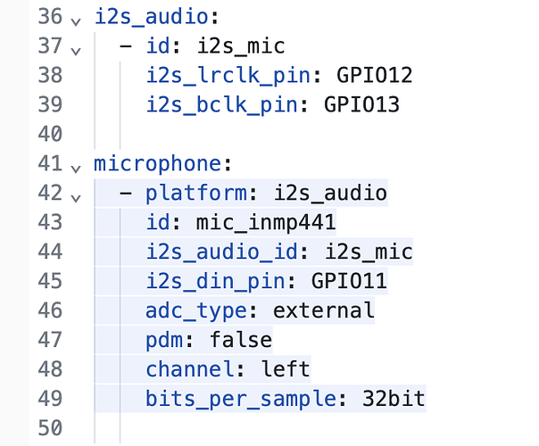Collapse the i2s_audio block fold arrow
Viewport: 539px width, 446px height.
[x=76, y=22]
